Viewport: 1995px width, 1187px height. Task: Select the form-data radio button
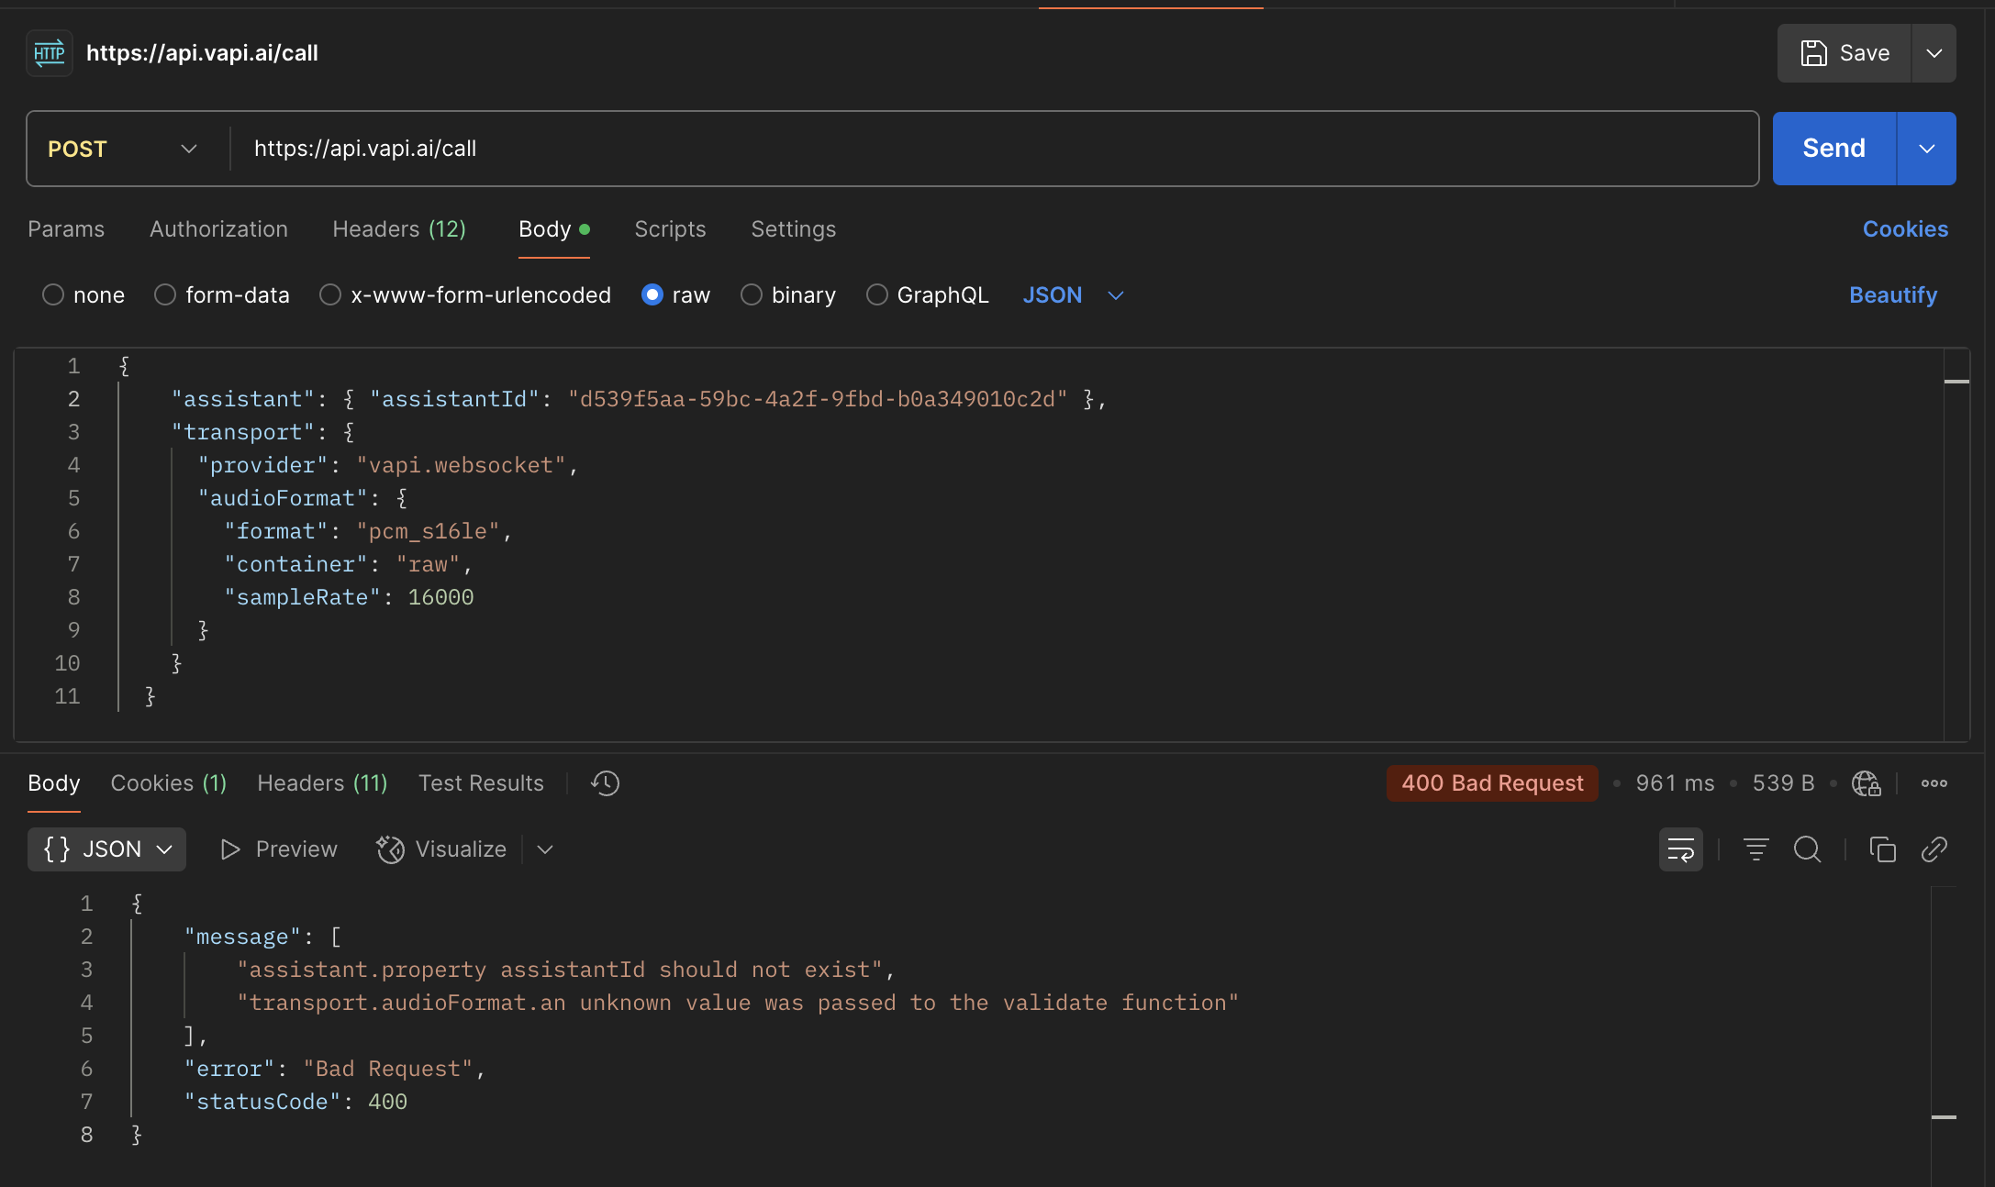(x=165, y=294)
